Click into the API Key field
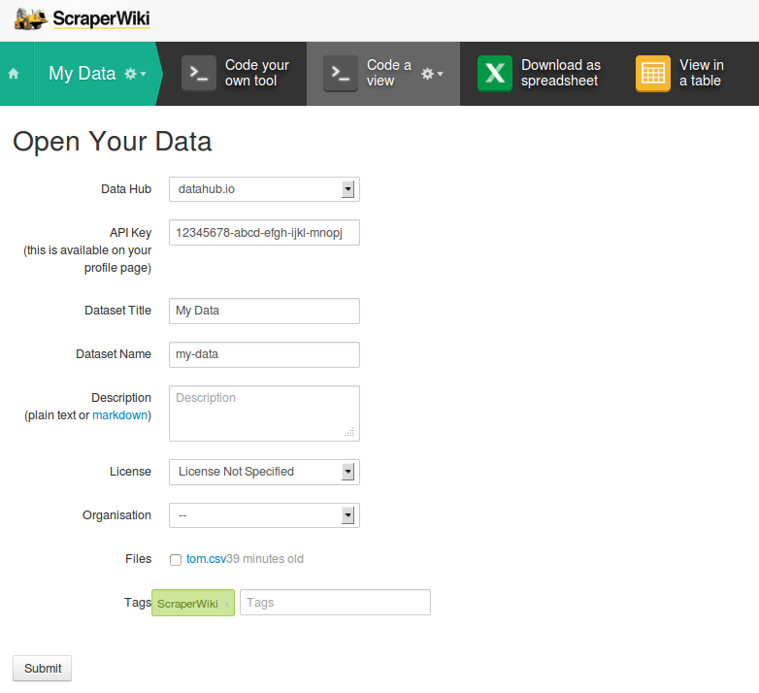Viewport: 759px width, 693px height. pyautogui.click(x=264, y=233)
